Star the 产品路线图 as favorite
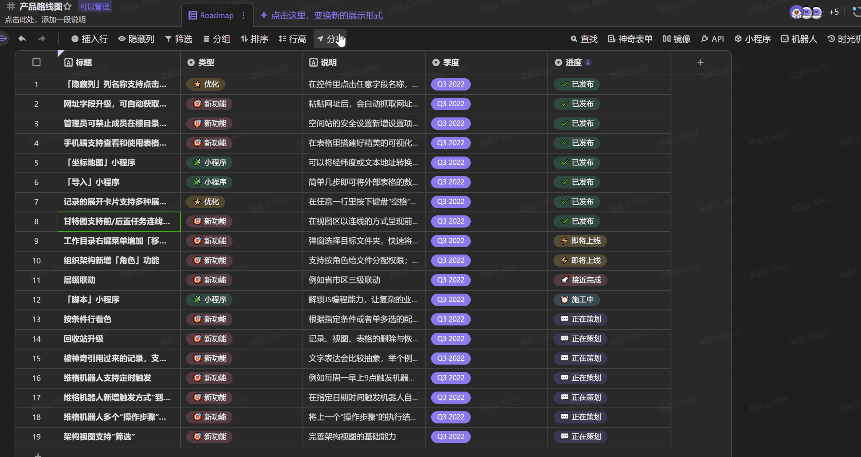 tap(68, 6)
